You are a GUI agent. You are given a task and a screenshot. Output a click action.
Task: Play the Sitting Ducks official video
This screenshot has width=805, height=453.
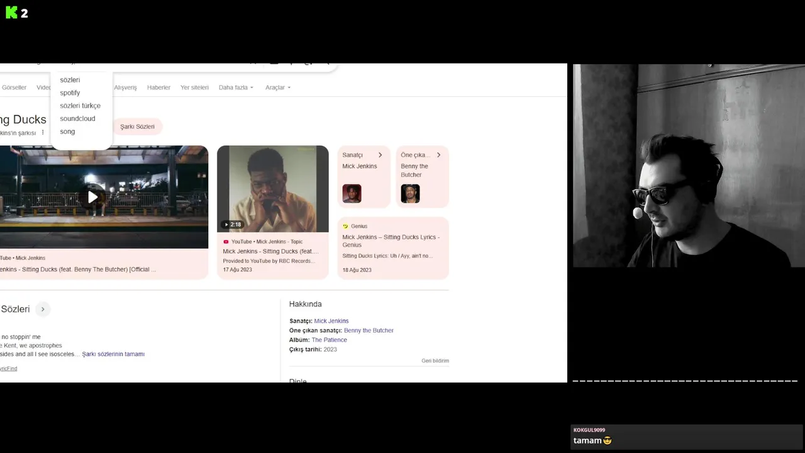(x=93, y=197)
